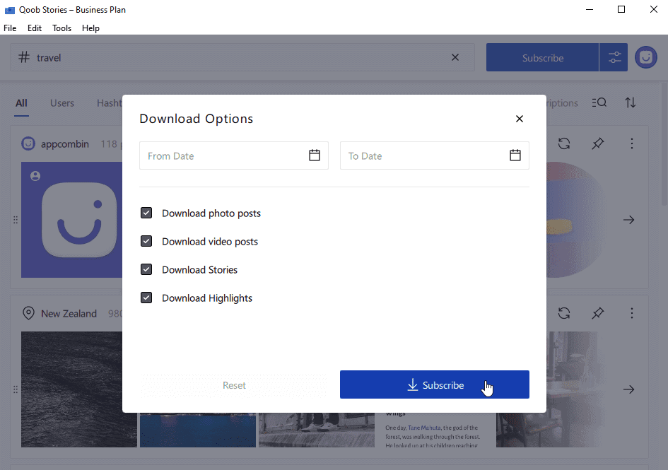Open the To Date calendar picker

515,155
